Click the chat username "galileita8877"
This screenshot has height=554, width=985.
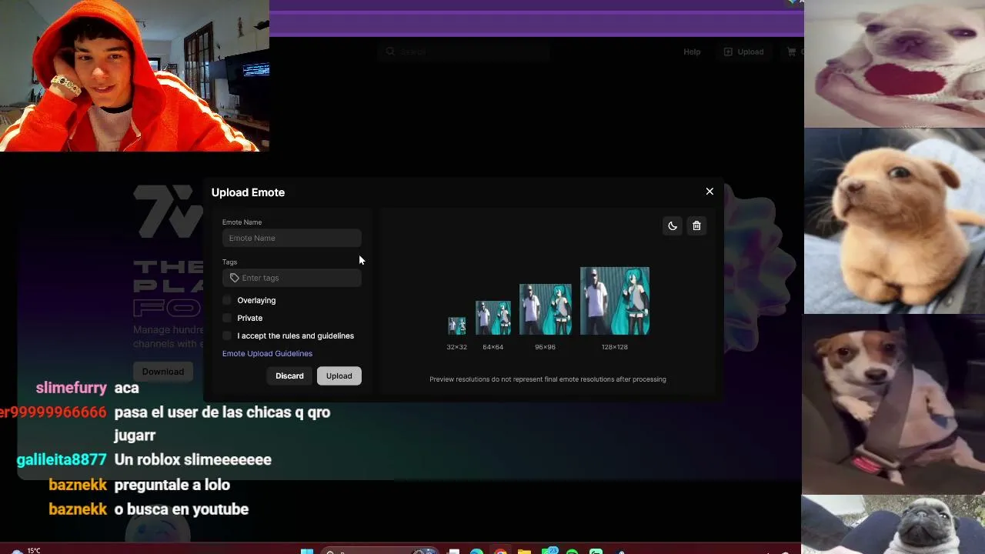(x=62, y=459)
